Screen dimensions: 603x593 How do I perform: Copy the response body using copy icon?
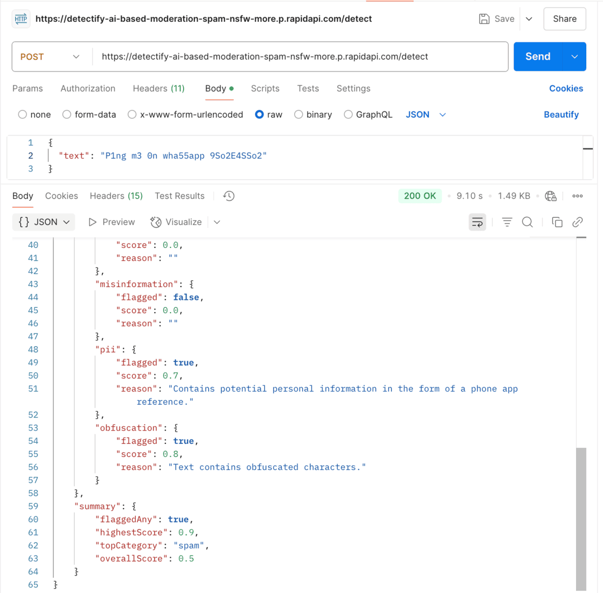tap(557, 222)
